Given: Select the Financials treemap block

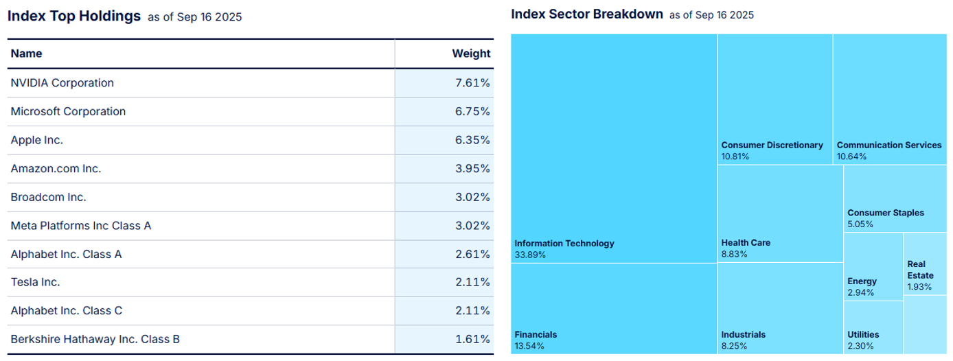Looking at the screenshot, I should point(614,308).
